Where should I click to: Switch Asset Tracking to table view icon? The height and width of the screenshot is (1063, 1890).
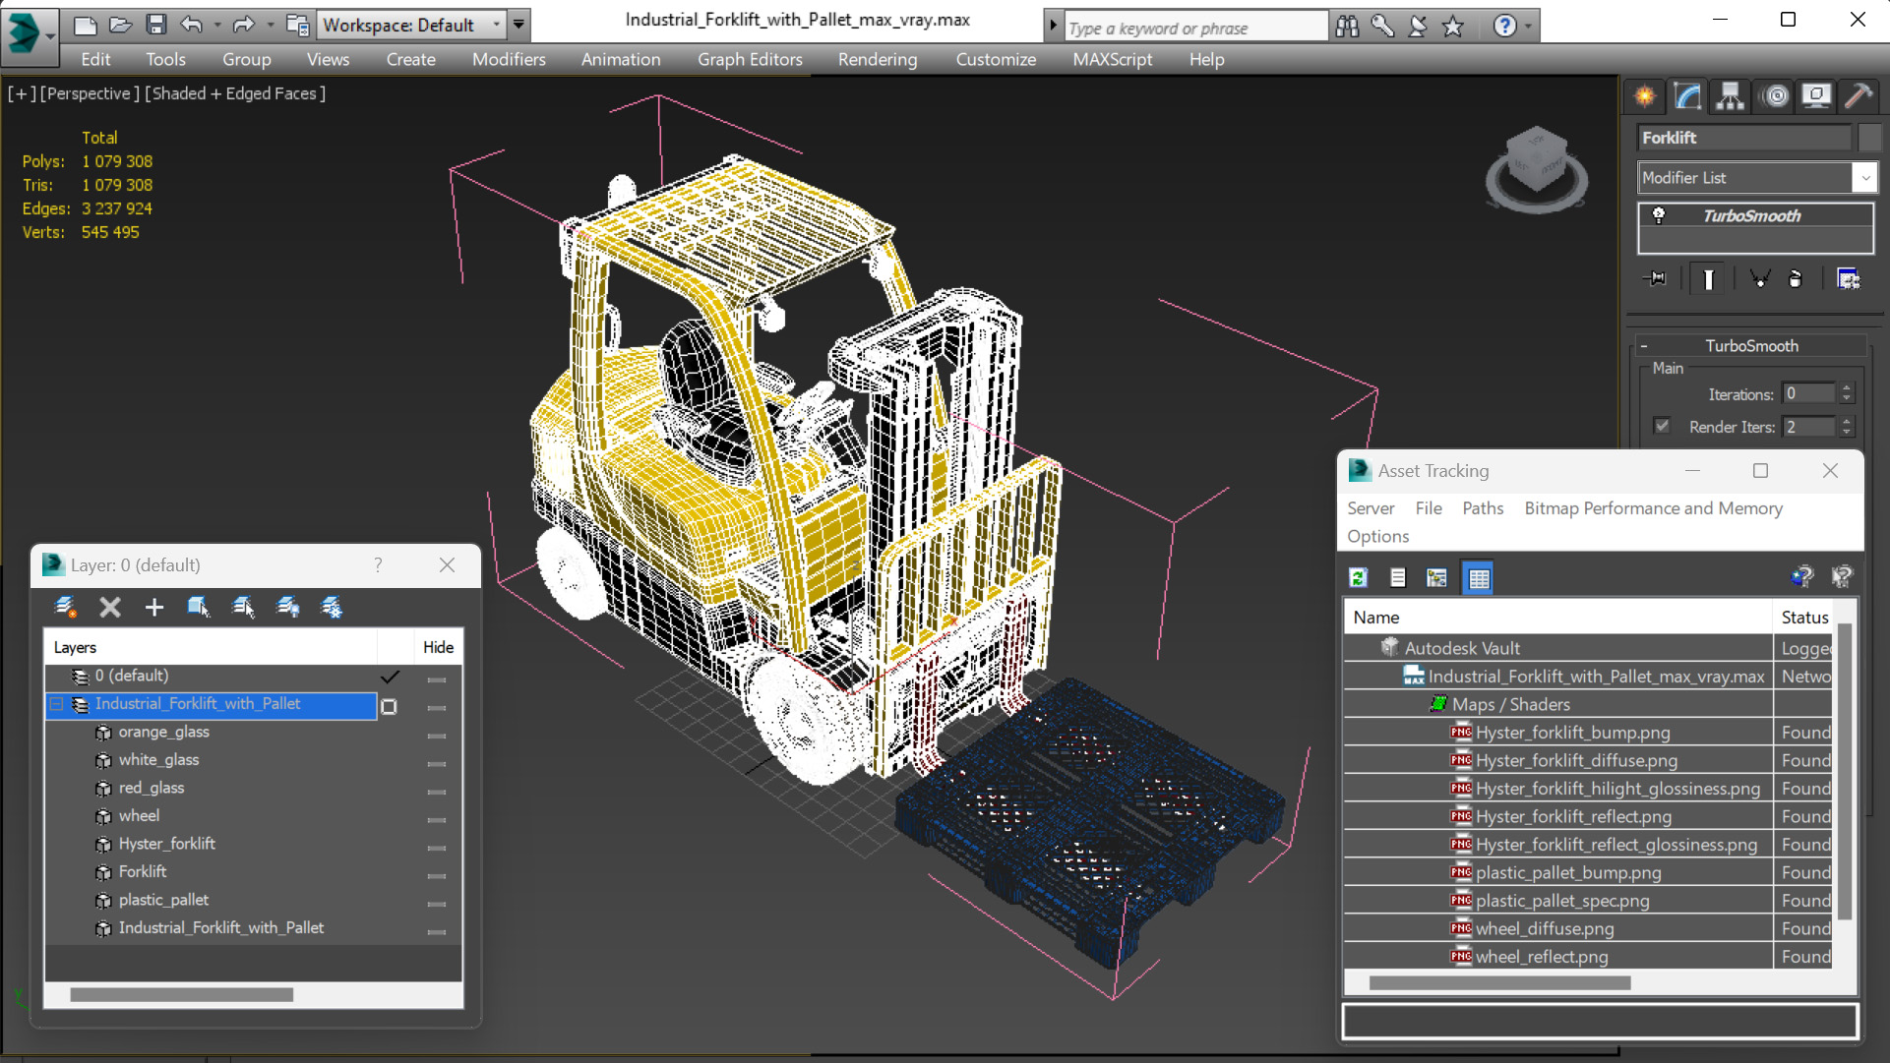click(x=1479, y=578)
